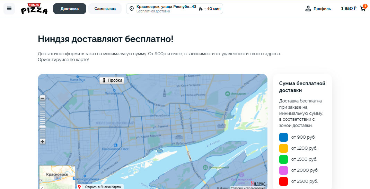This screenshot has height=189, width=370.
Task: Click the ЖЕЛЕЗНОДОРОЖНЫЙ РАЙОН district label
Action: point(115,125)
